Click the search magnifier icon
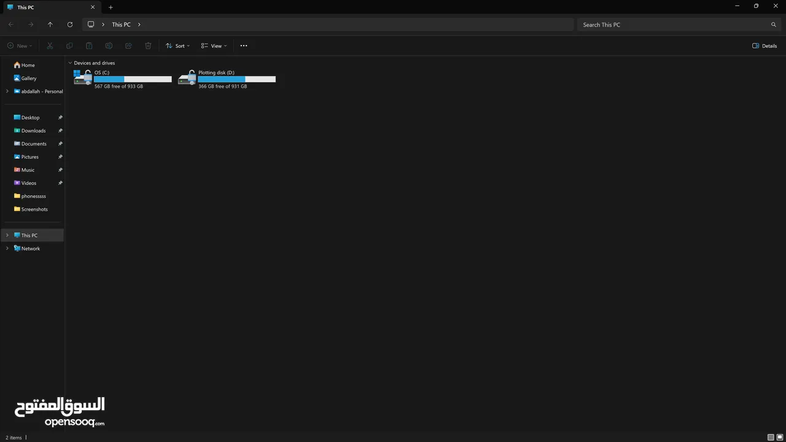786x442 pixels. click(x=774, y=25)
